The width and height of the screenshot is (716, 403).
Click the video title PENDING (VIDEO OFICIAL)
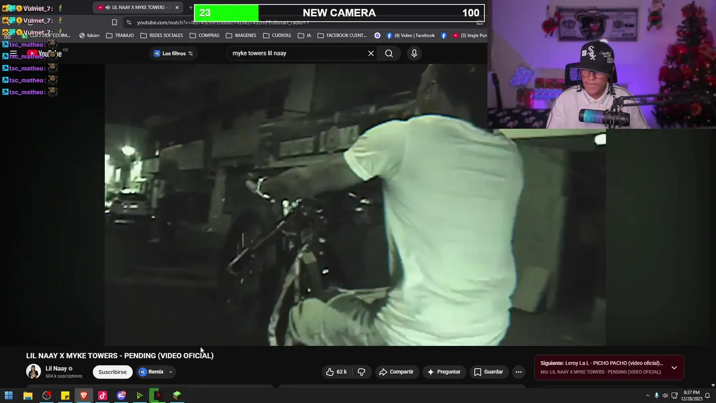click(120, 356)
